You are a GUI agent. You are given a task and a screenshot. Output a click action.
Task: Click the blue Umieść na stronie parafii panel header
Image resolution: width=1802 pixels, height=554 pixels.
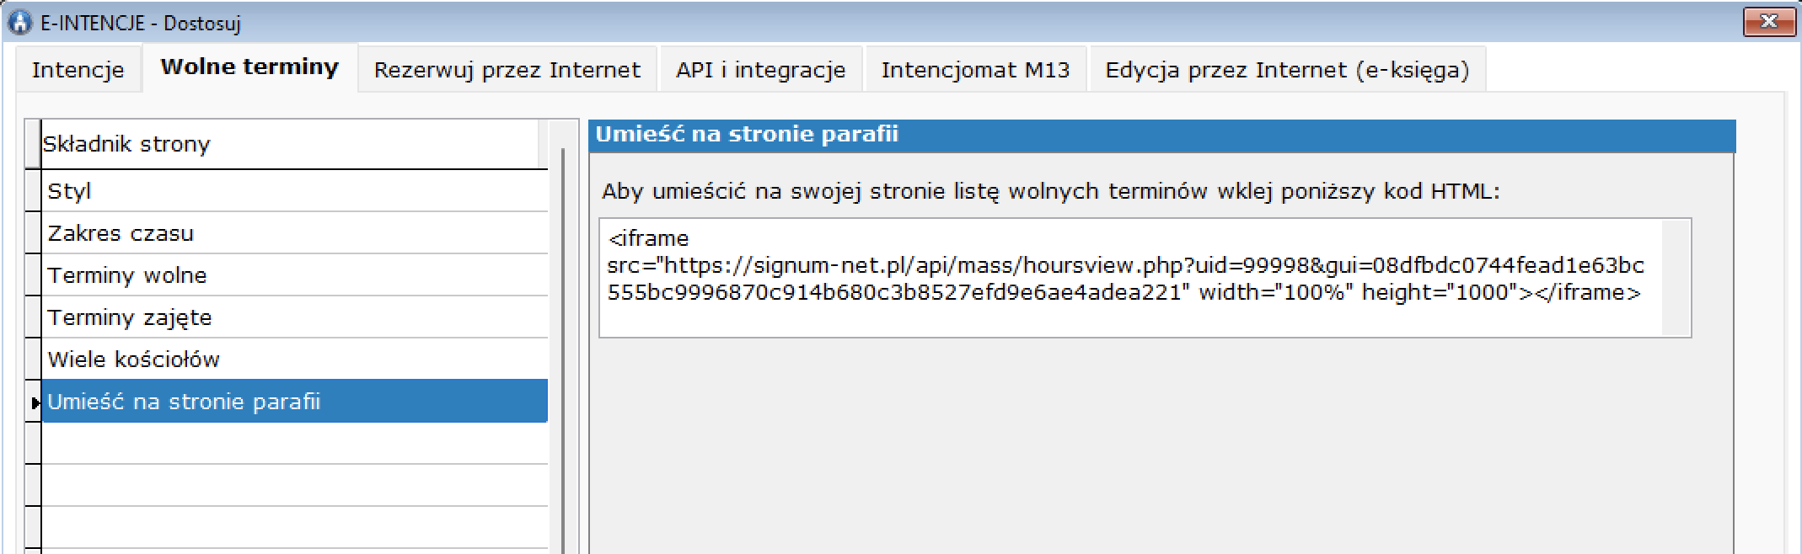pyautogui.click(x=1161, y=135)
